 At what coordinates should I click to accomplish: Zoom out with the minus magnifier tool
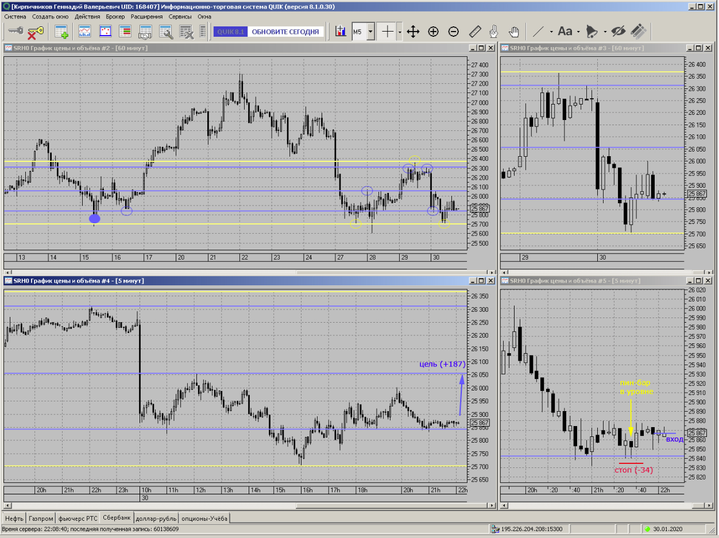[454, 32]
